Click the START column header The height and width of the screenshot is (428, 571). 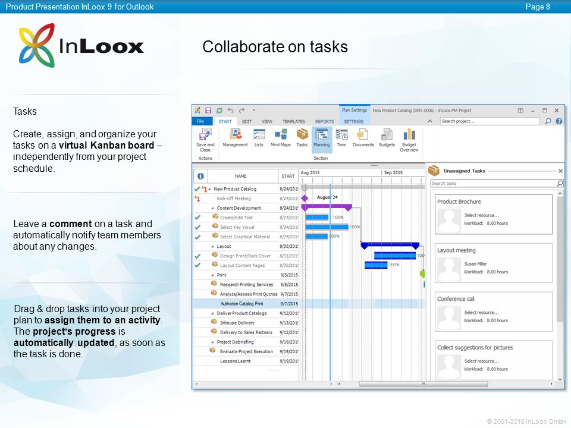click(288, 176)
